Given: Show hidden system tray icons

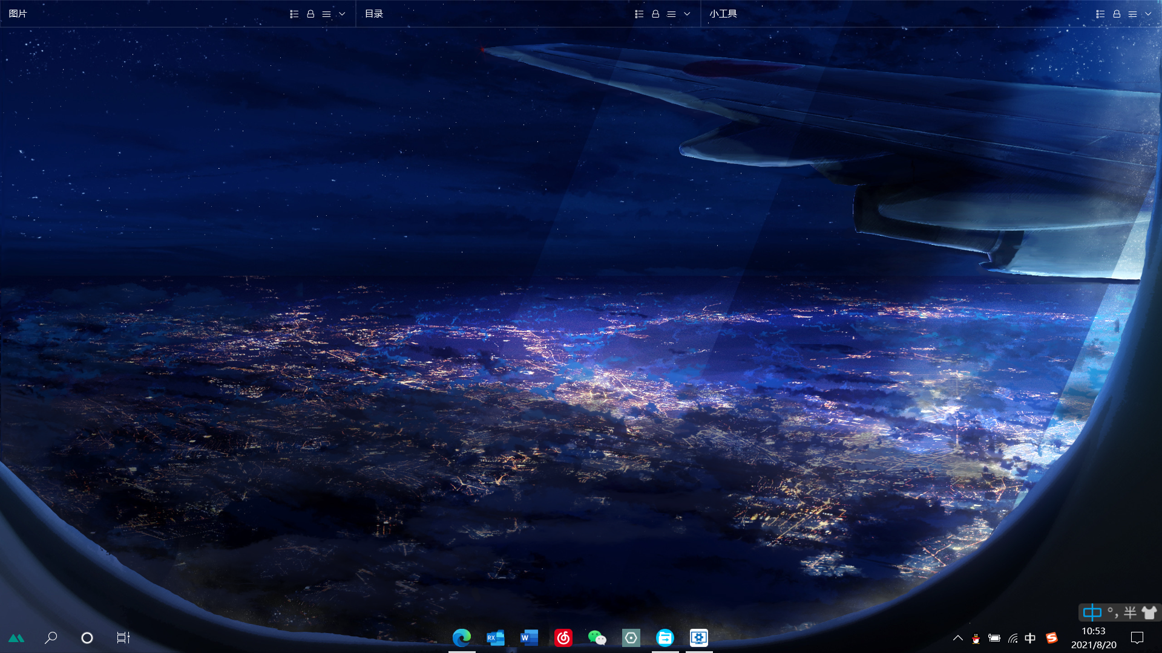Looking at the screenshot, I should [x=958, y=638].
